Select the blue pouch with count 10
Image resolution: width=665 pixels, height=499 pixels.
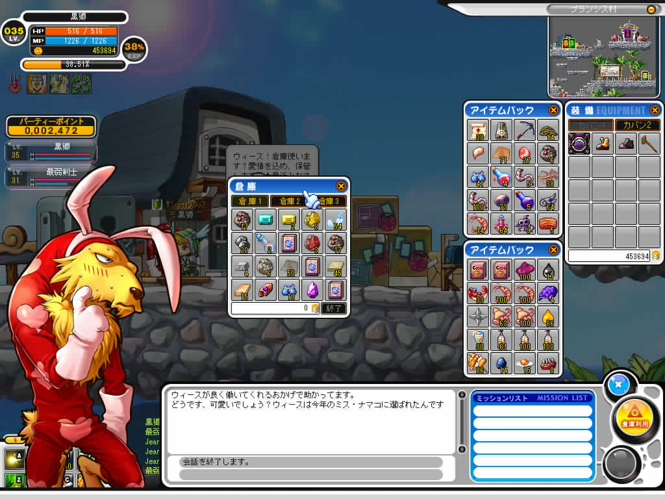pyautogui.click(x=289, y=290)
